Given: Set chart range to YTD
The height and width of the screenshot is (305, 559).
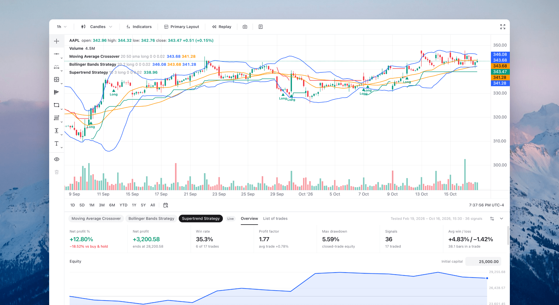Looking at the screenshot, I should pos(123,205).
